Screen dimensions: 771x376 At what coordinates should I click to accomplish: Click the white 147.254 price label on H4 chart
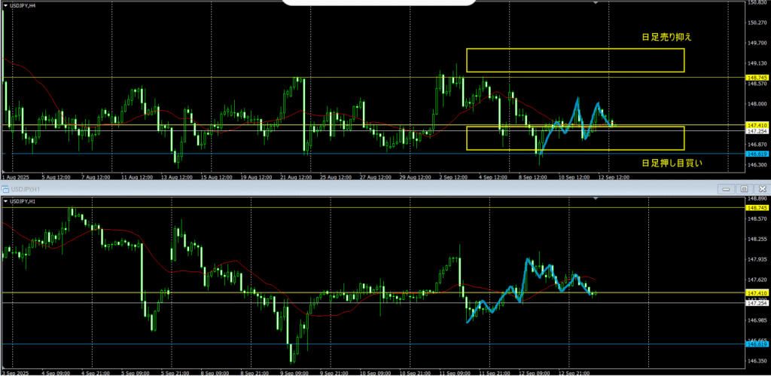[x=757, y=131]
